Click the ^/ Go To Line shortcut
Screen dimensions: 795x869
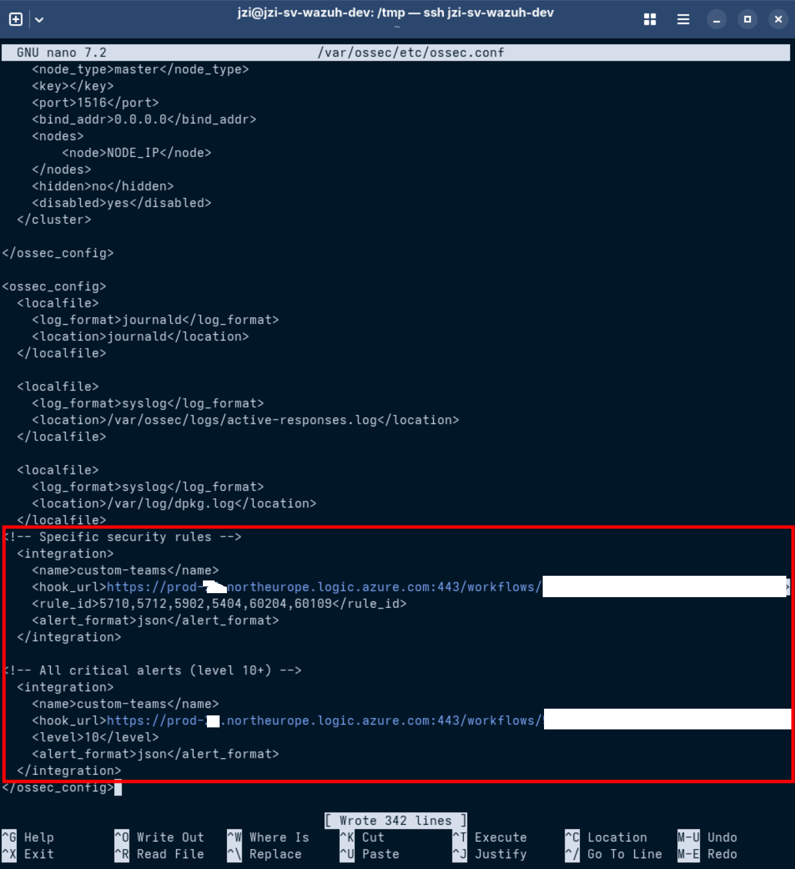[x=613, y=854]
